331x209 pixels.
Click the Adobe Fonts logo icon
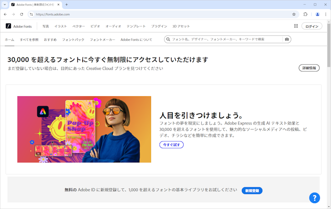point(8,26)
